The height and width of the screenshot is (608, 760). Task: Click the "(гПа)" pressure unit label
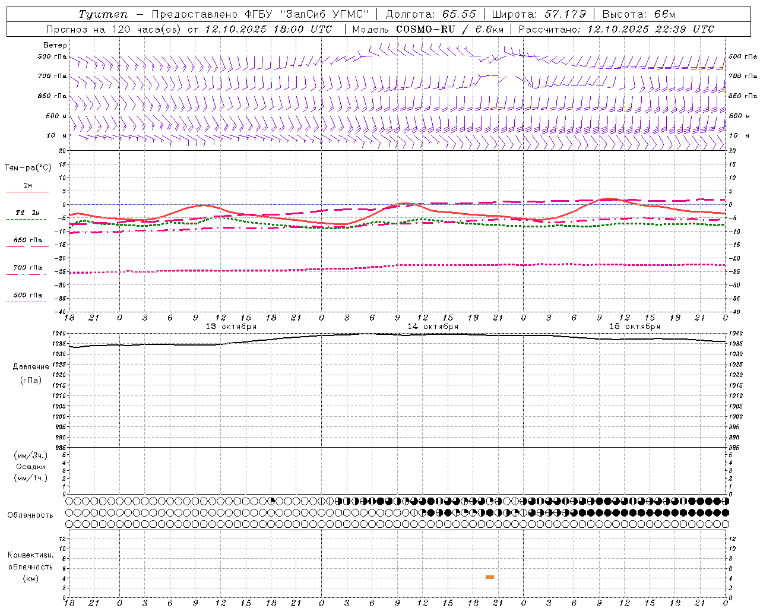tap(31, 380)
